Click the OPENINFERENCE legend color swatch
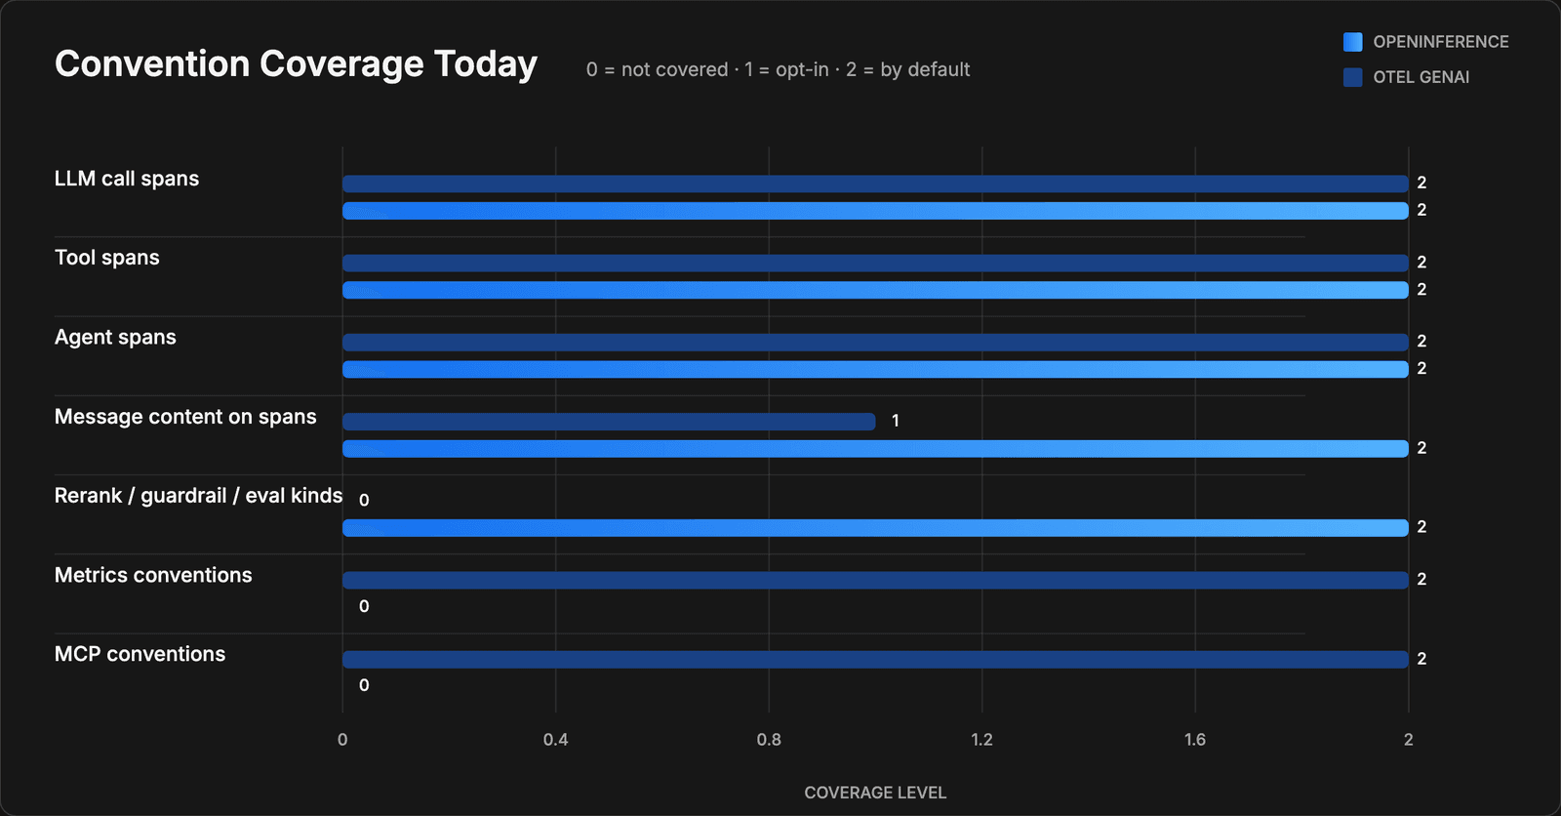1561x816 pixels. point(1352,42)
